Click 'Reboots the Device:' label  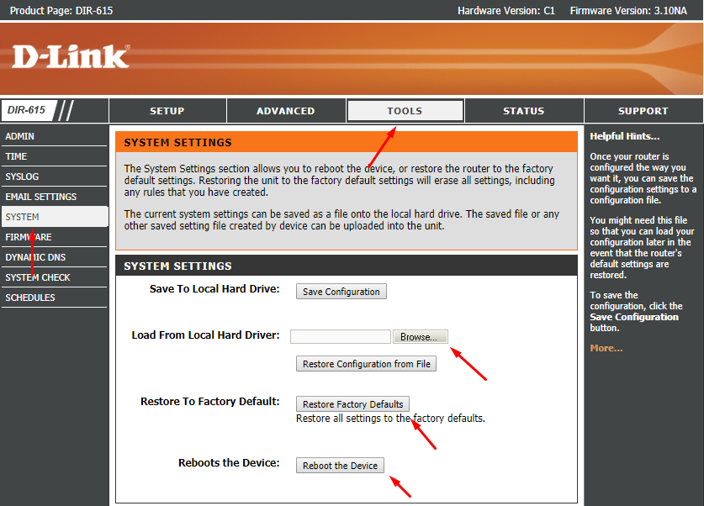[229, 463]
